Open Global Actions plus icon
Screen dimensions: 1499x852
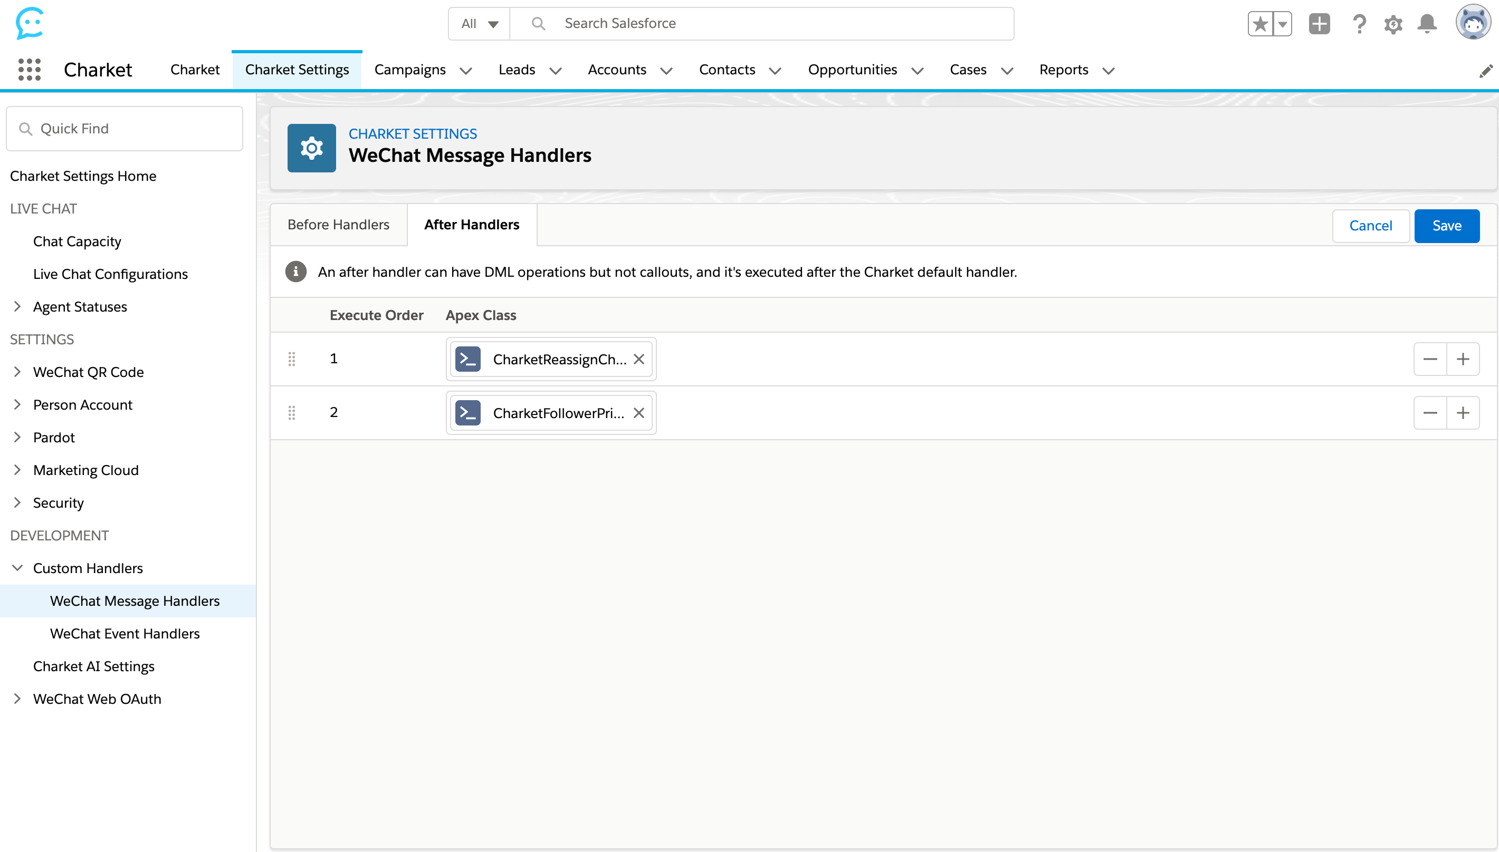click(1319, 24)
